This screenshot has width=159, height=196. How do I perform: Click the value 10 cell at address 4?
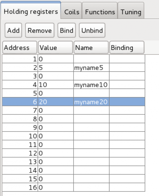[x=56, y=85]
